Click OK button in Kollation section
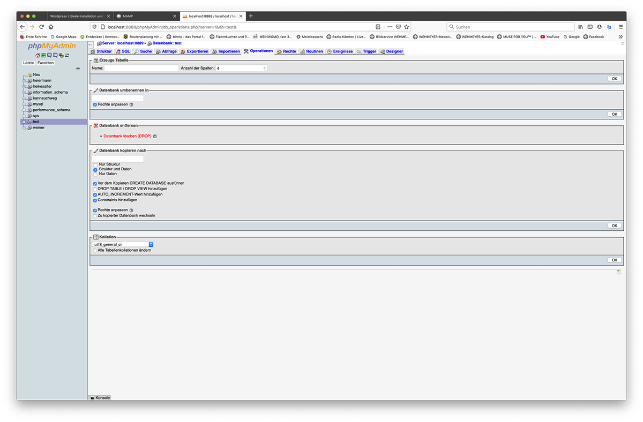 point(614,260)
